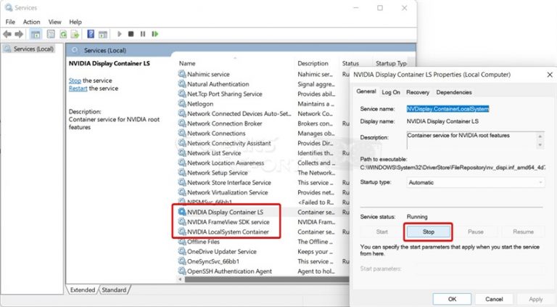Select gear icon of OneSyncSvc_66bb1

click(182, 261)
